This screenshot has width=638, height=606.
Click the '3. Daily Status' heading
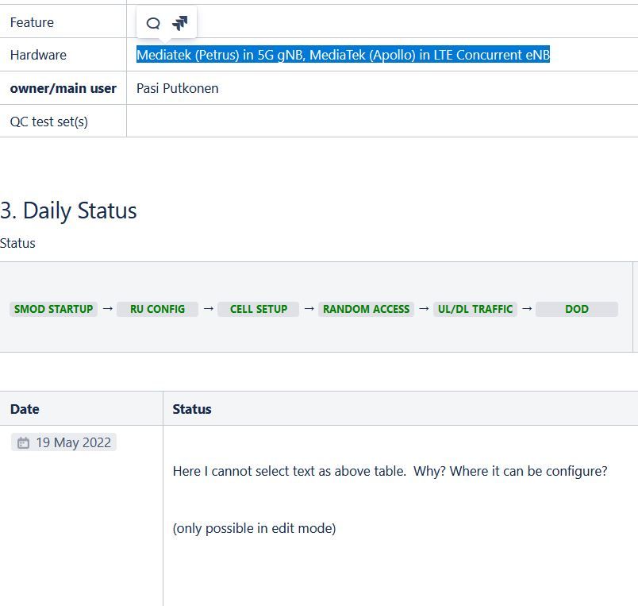click(69, 210)
